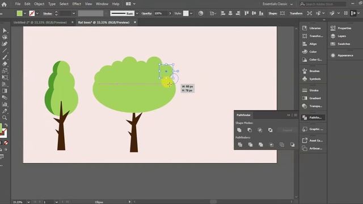363x204 pixels.
Task: Click the Outline pathfinder icon
Action: pyautogui.click(x=282, y=144)
